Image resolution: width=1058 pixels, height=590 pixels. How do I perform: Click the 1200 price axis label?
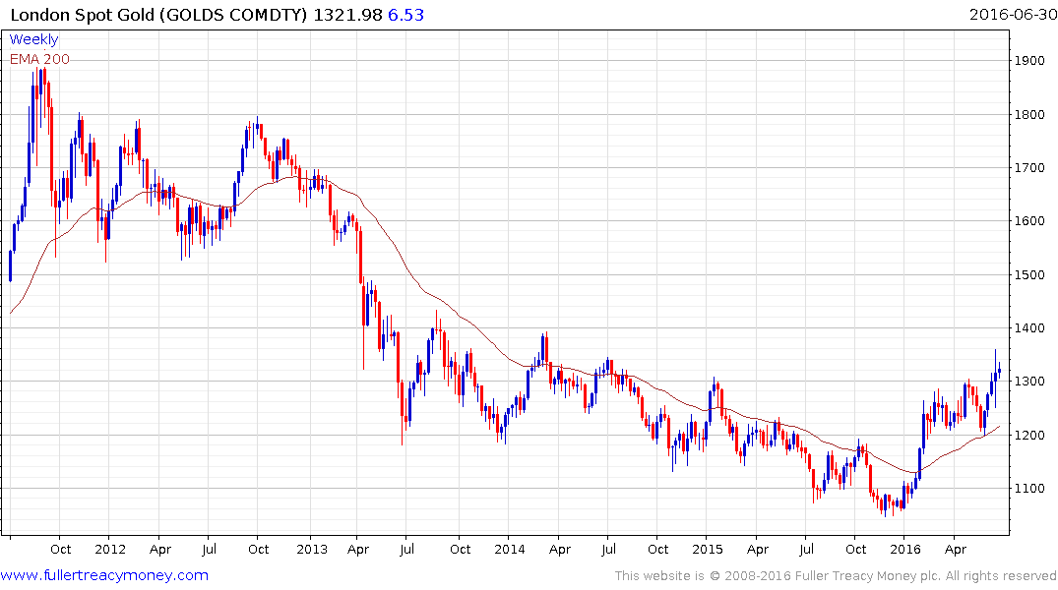coord(1029,436)
